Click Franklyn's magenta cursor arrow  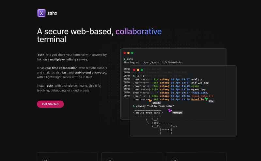[x=170, y=110]
